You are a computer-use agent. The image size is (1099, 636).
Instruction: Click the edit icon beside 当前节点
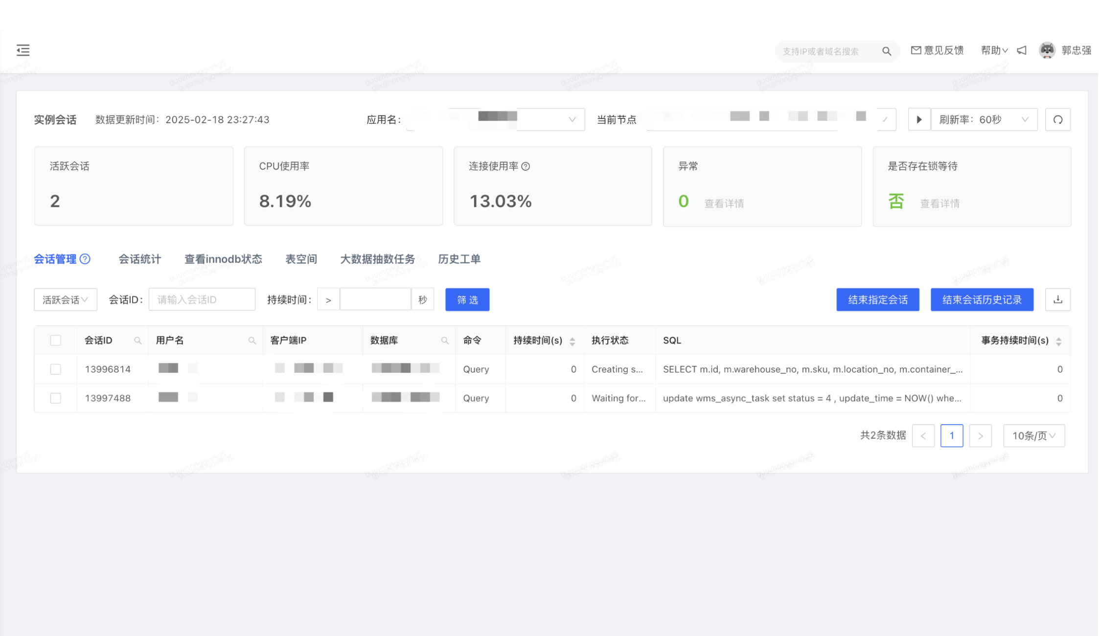886,119
